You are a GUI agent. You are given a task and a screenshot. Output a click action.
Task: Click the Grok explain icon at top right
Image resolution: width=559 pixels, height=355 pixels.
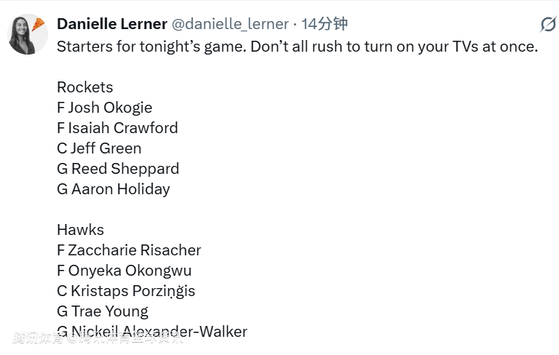pyautogui.click(x=547, y=24)
